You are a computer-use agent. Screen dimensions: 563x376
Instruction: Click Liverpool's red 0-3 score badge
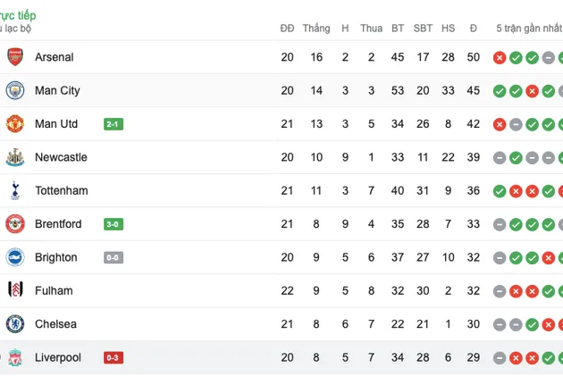113,358
